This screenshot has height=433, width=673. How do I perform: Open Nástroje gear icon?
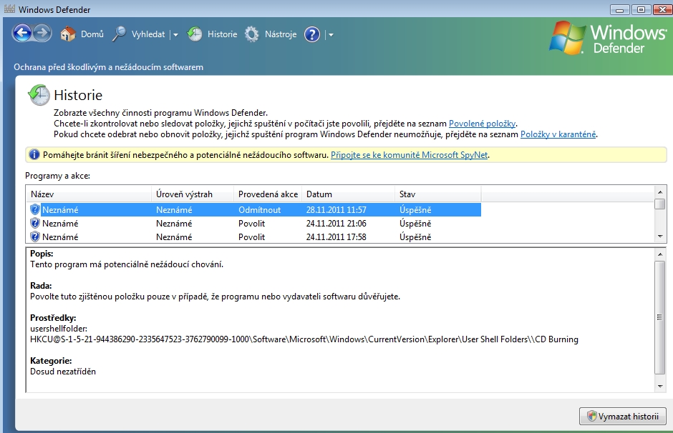click(x=252, y=34)
